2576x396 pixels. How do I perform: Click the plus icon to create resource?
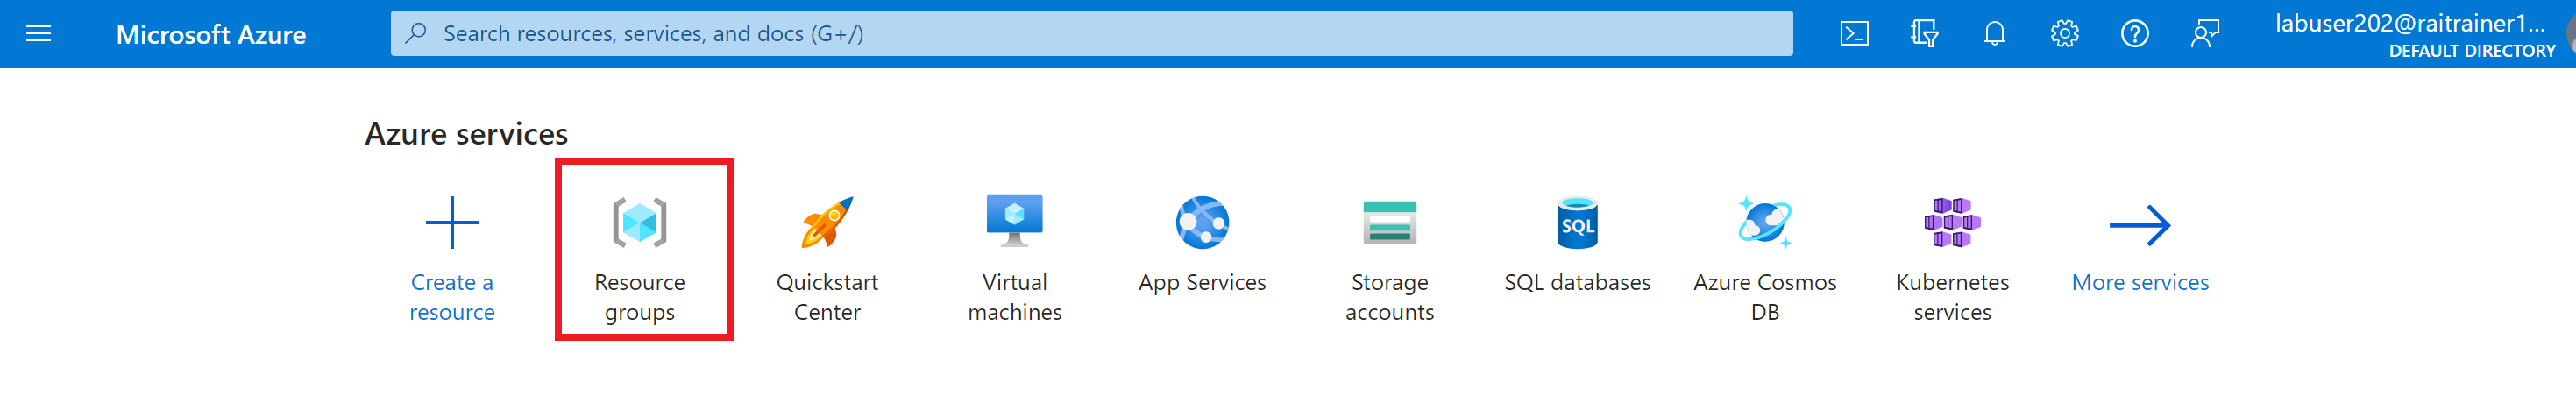[x=452, y=222]
